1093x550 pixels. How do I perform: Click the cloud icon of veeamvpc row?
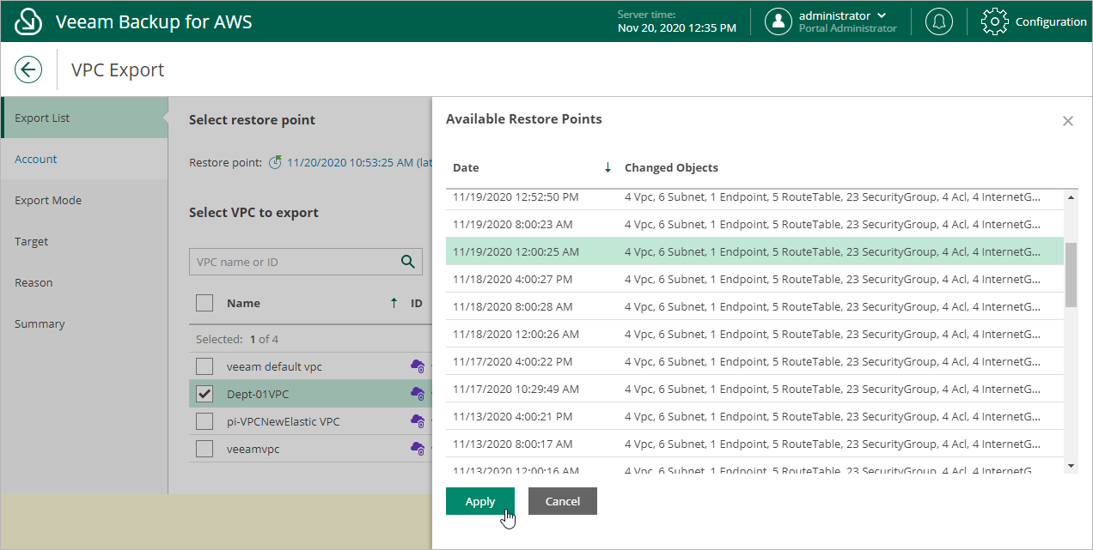pyautogui.click(x=418, y=449)
